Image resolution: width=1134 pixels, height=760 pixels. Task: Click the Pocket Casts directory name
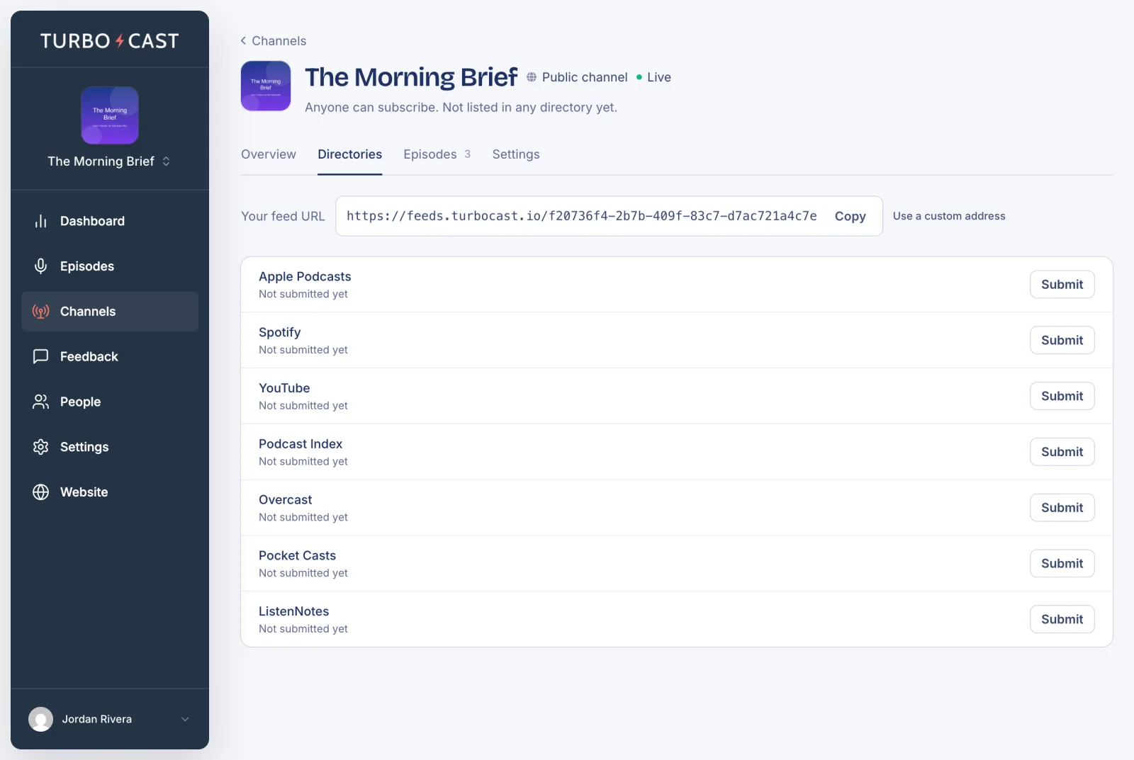pos(297,556)
